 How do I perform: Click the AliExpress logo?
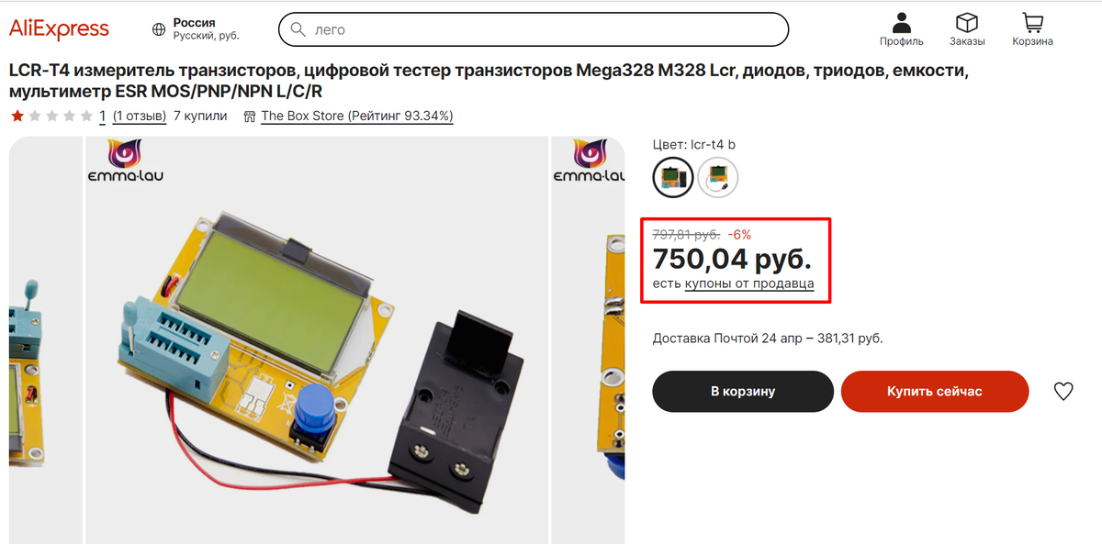pos(60,29)
